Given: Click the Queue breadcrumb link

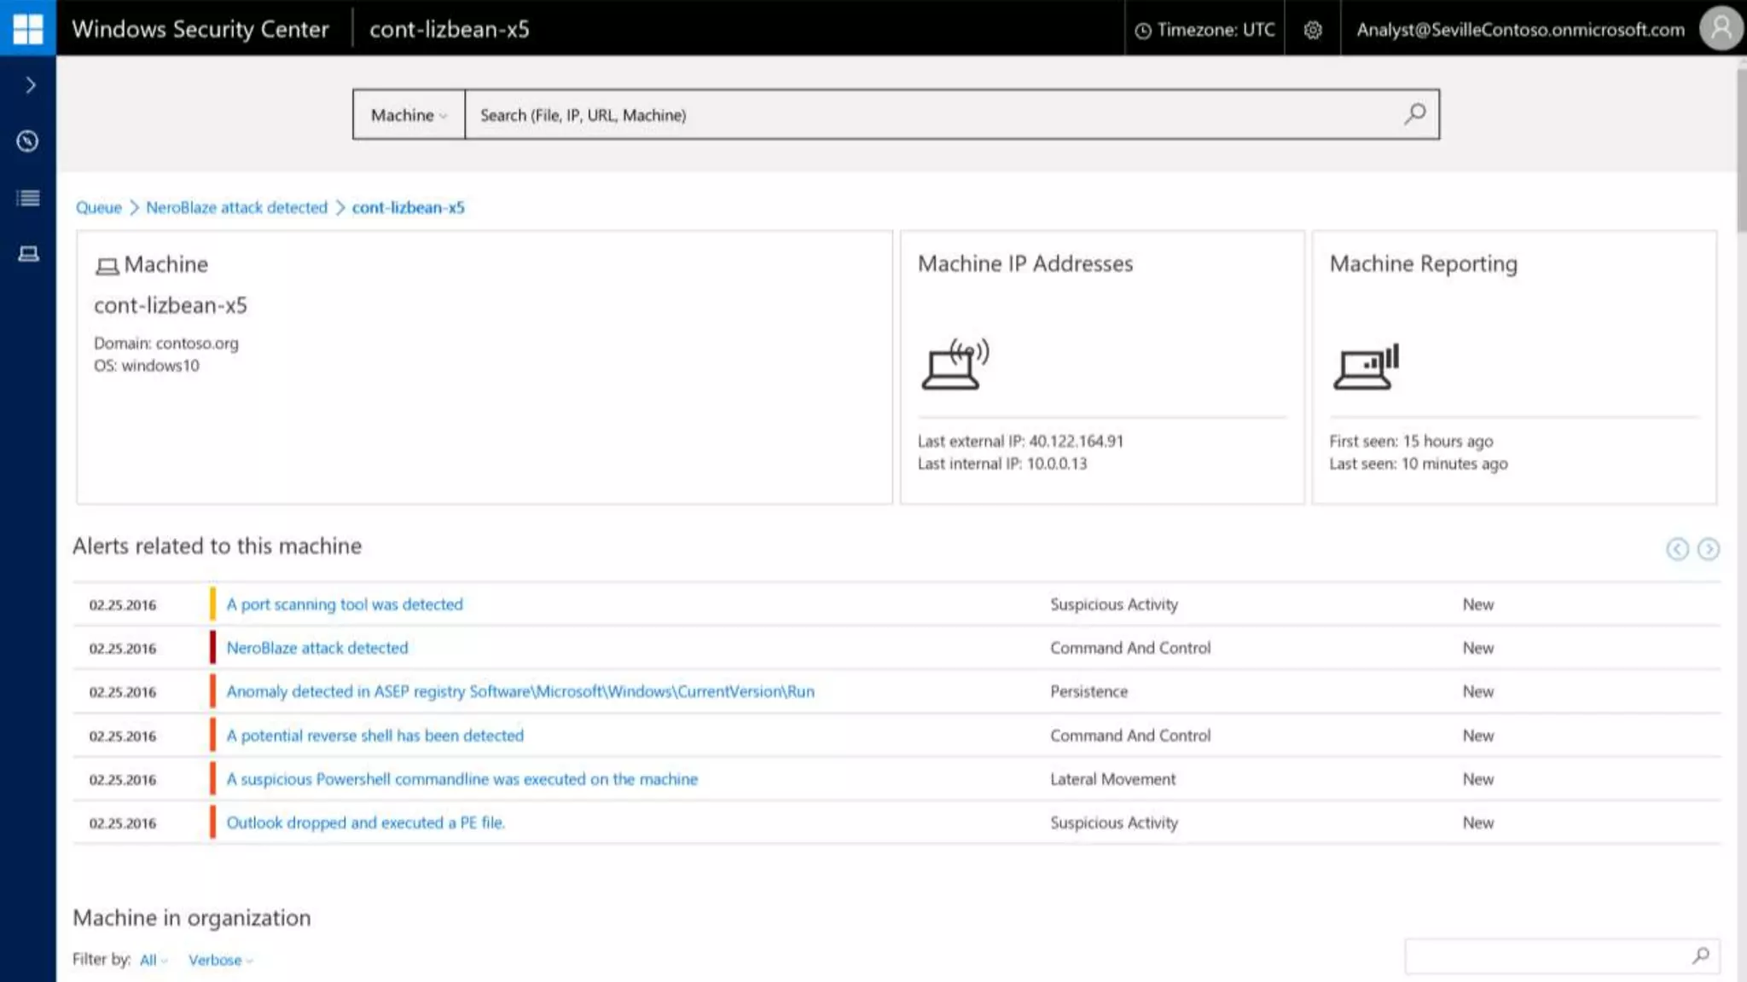Looking at the screenshot, I should pyautogui.click(x=99, y=207).
